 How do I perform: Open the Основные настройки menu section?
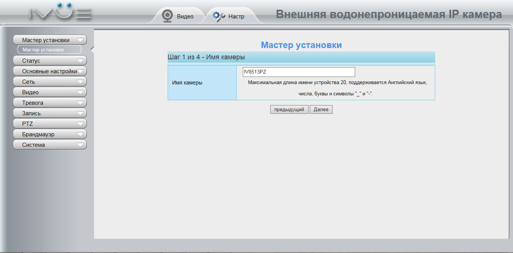click(50, 71)
